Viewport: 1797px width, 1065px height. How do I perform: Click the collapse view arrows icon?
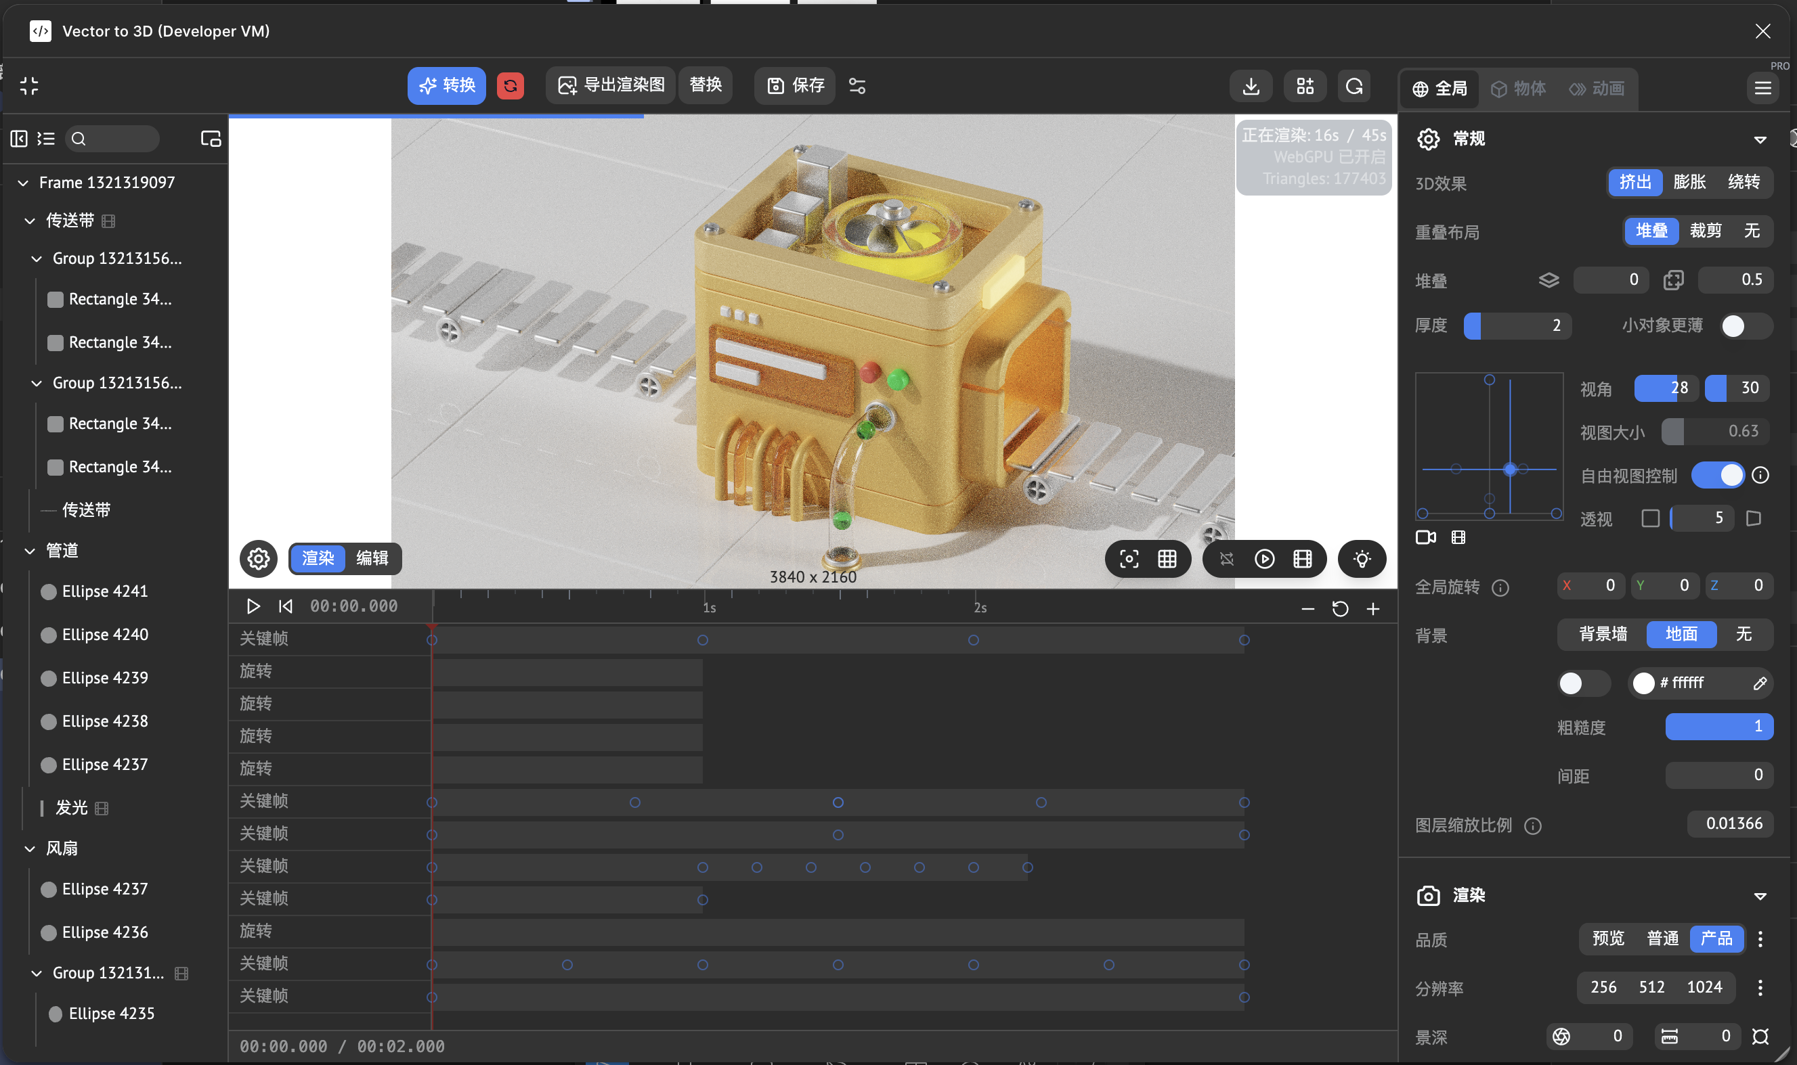28,86
